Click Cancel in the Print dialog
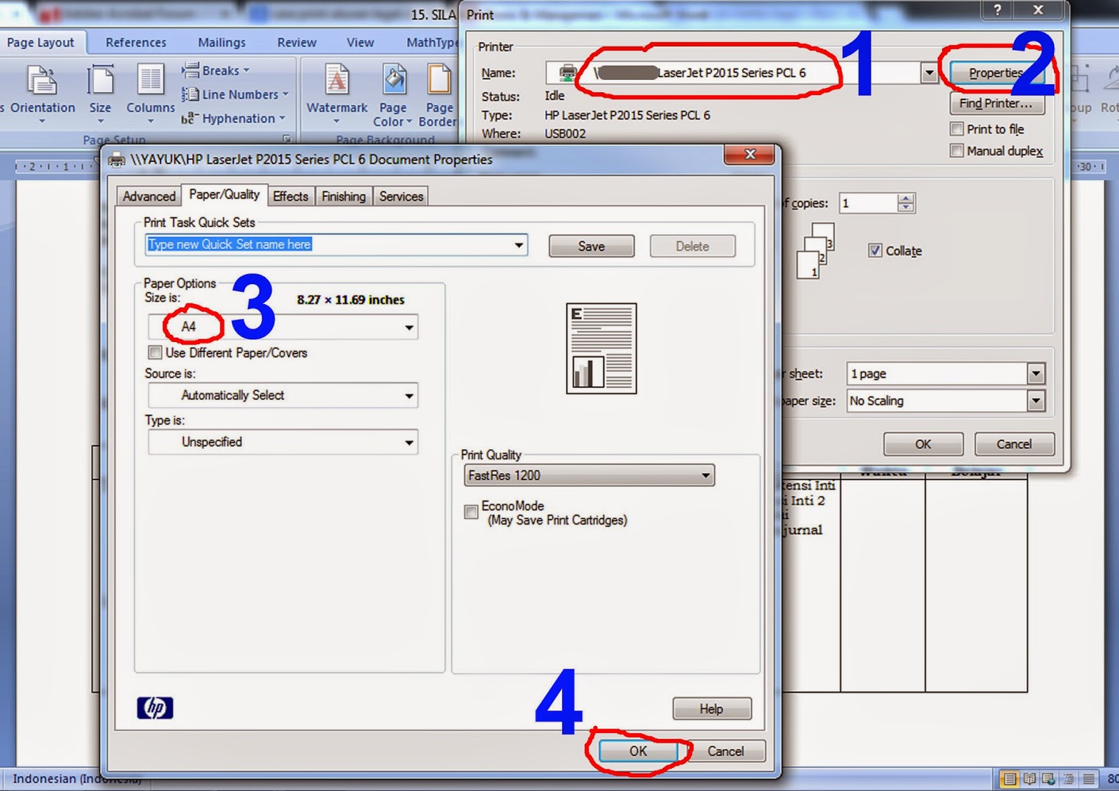Image resolution: width=1119 pixels, height=791 pixels. tap(1014, 444)
